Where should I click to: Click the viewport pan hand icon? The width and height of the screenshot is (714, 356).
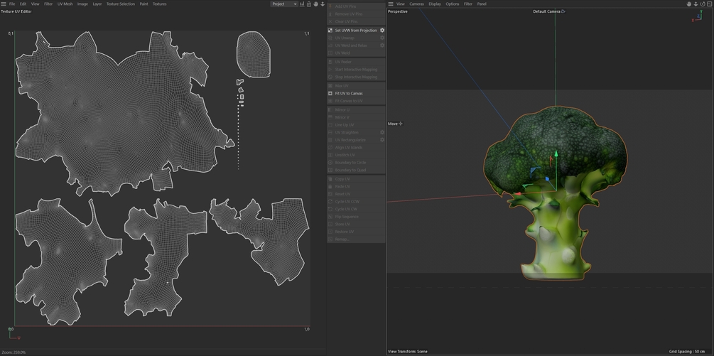coord(689,4)
